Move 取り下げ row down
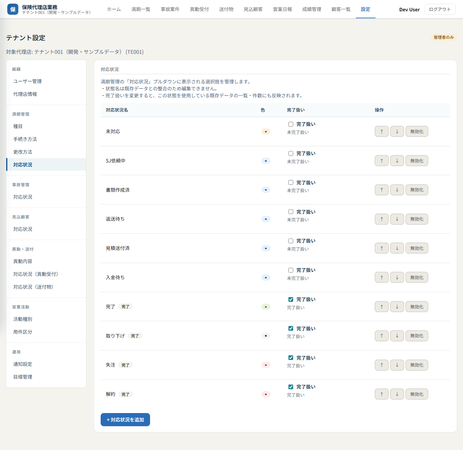 click(x=397, y=336)
